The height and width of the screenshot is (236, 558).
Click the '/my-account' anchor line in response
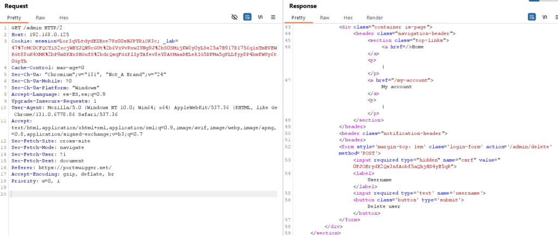(401, 80)
